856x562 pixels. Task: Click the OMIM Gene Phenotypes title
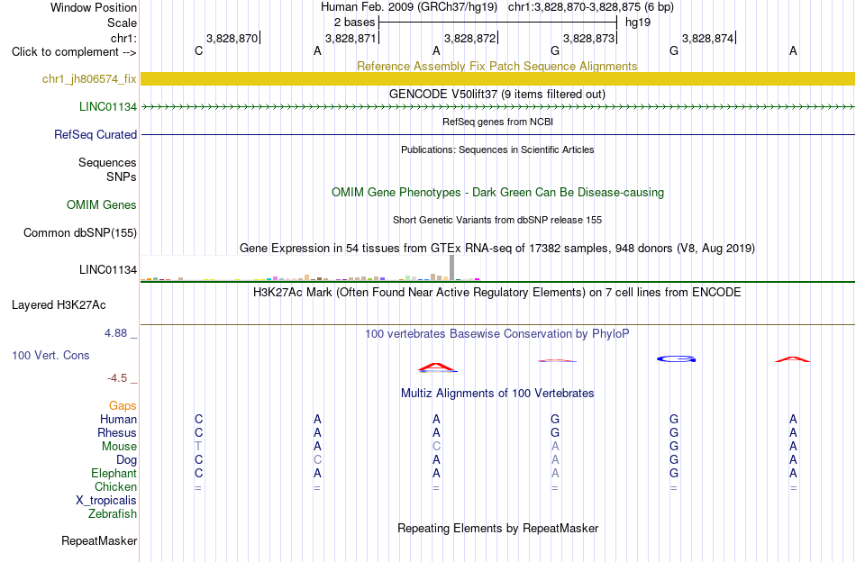(497, 193)
